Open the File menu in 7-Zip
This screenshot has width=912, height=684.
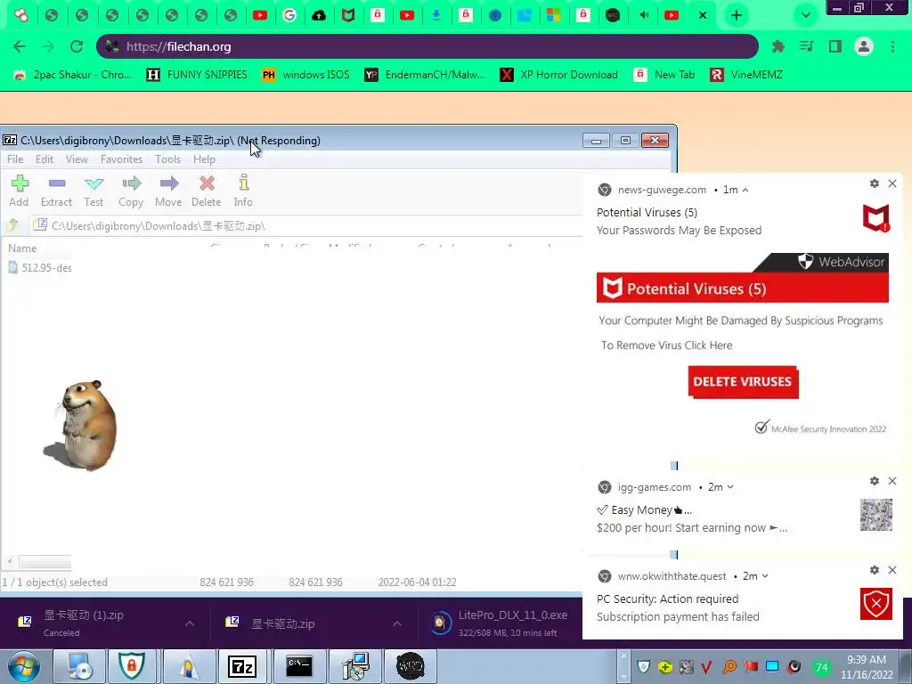15,159
